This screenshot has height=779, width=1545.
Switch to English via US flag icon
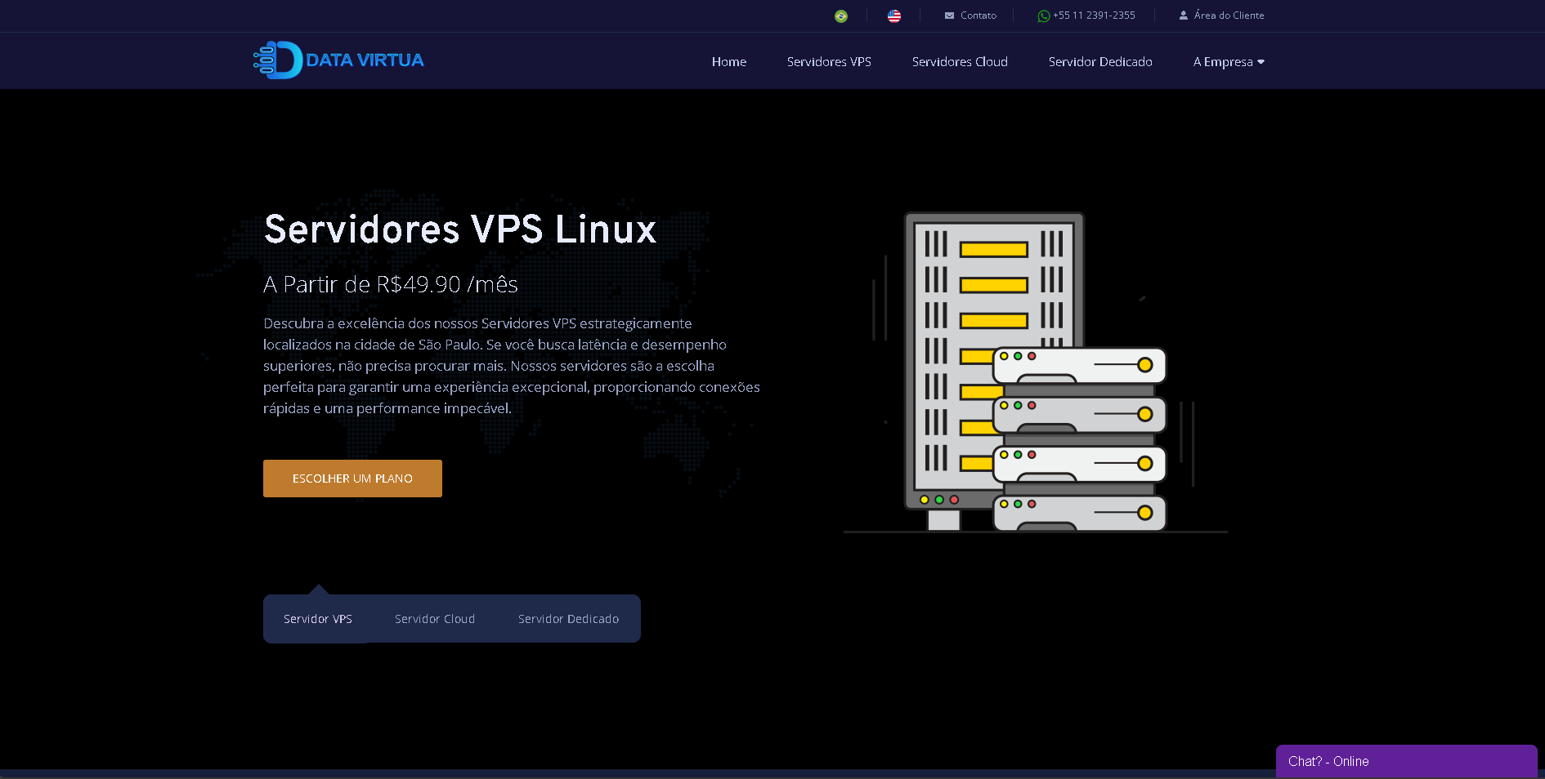point(894,16)
